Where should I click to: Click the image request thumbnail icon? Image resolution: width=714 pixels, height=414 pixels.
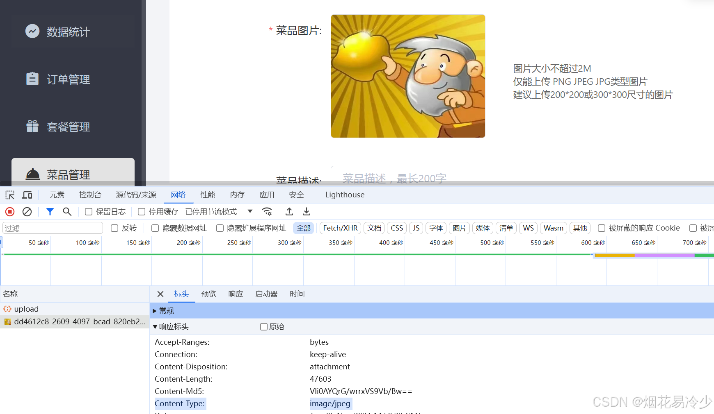tap(7, 322)
